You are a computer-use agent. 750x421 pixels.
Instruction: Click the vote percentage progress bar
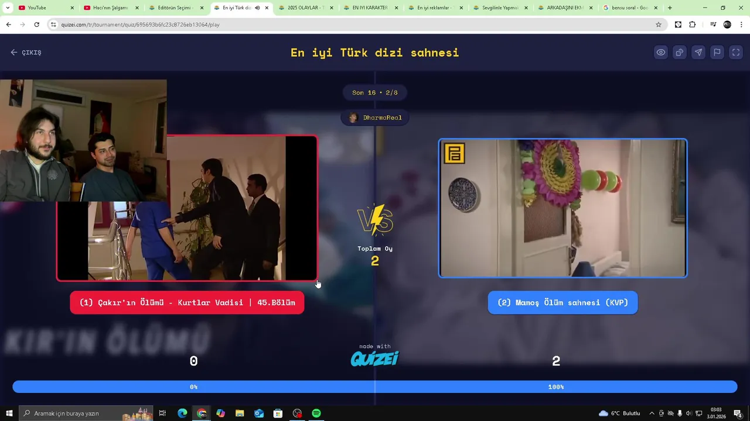(375, 387)
